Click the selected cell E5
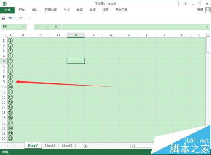Viewport: 211px width, 155px height. coord(76,61)
